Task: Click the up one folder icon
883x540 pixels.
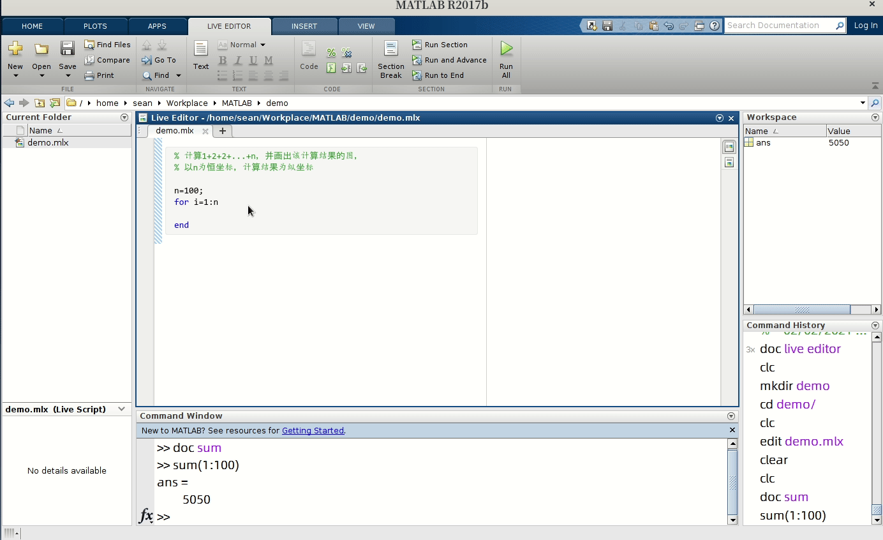Action: pyautogui.click(x=40, y=103)
